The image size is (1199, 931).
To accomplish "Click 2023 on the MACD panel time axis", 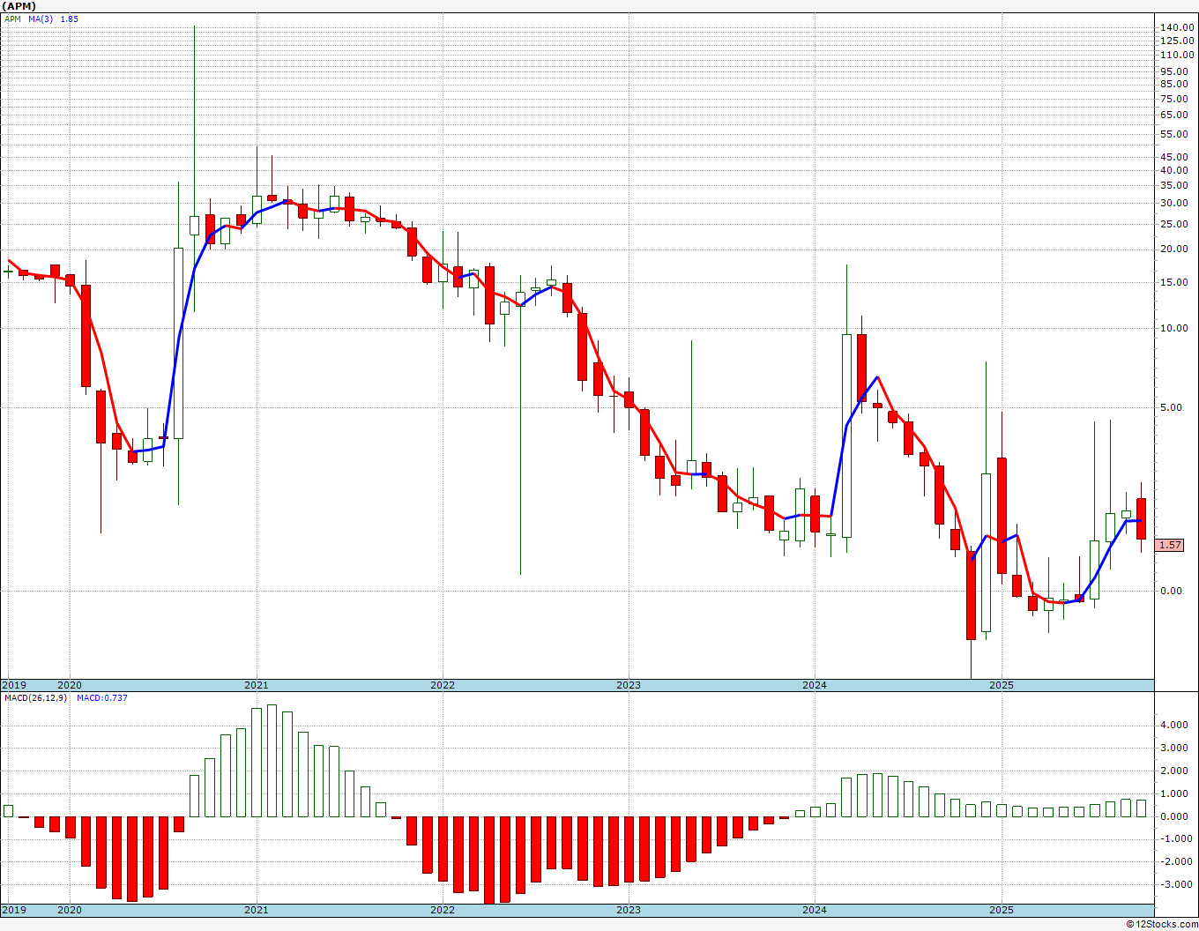I will click(x=629, y=910).
